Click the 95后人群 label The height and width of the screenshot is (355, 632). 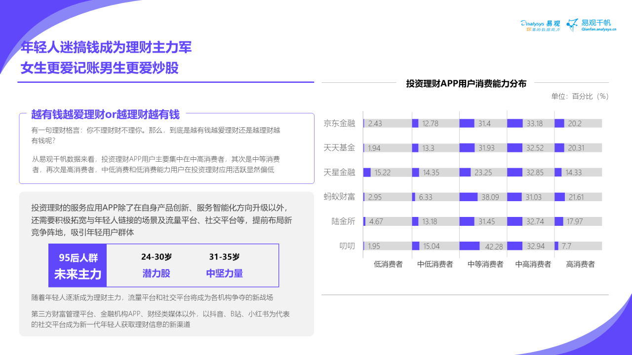(x=78, y=258)
